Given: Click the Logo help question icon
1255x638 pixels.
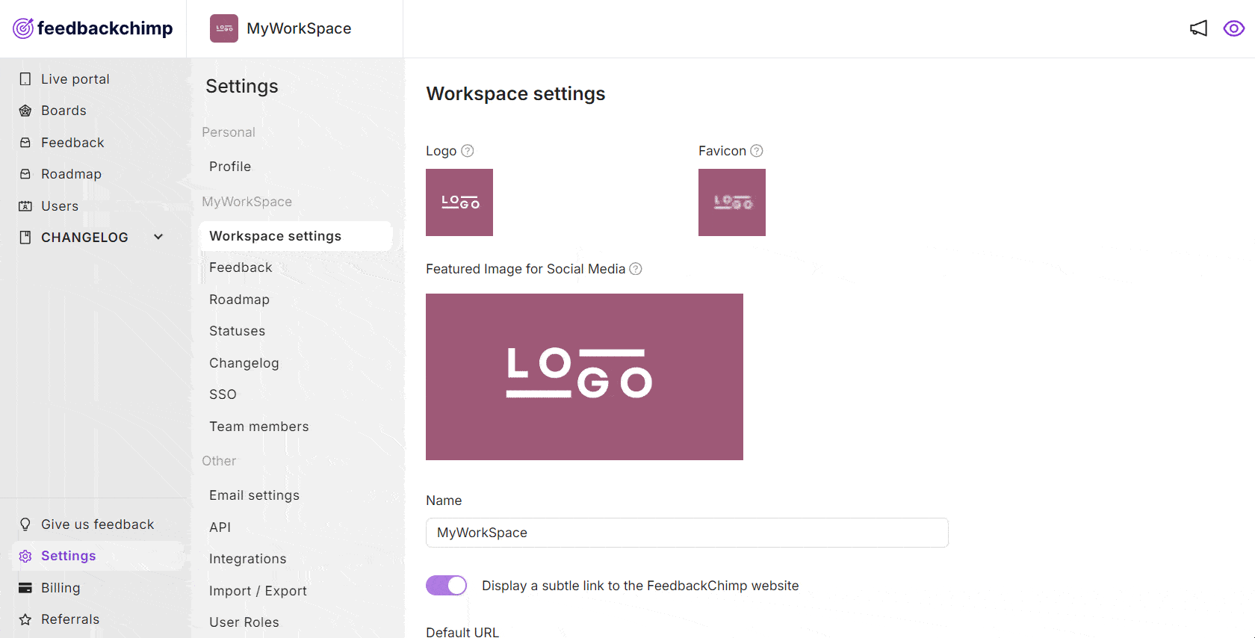Looking at the screenshot, I should point(468,151).
